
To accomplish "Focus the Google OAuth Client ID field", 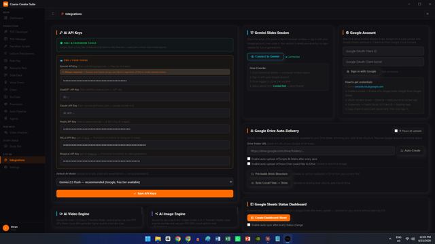I will click(383, 52).
